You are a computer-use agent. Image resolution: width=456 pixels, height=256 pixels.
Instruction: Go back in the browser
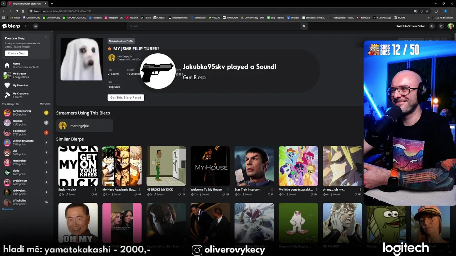click(x=4, y=11)
